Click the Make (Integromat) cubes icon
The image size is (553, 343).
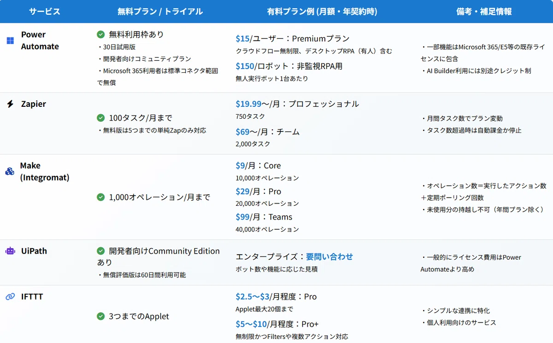(10, 171)
